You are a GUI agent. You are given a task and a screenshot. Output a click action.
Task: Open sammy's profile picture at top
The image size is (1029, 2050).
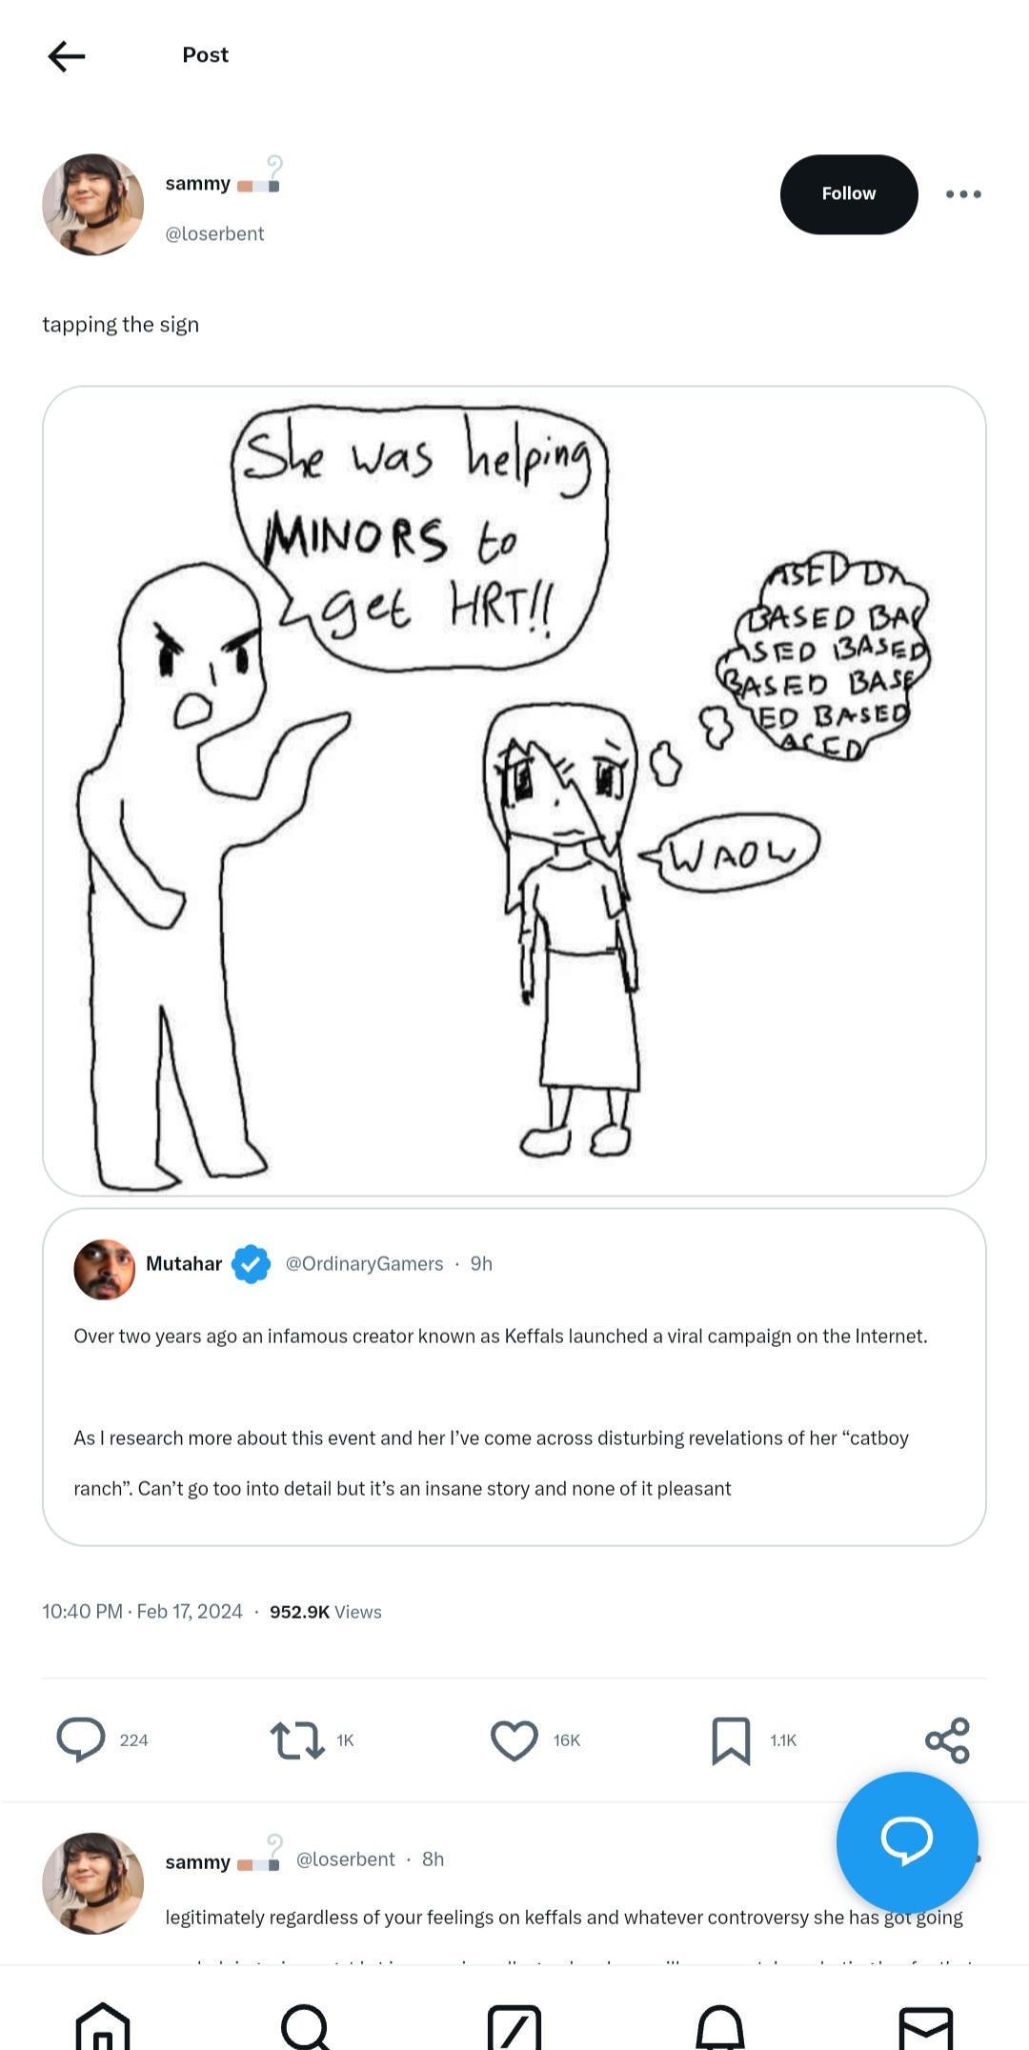93,205
